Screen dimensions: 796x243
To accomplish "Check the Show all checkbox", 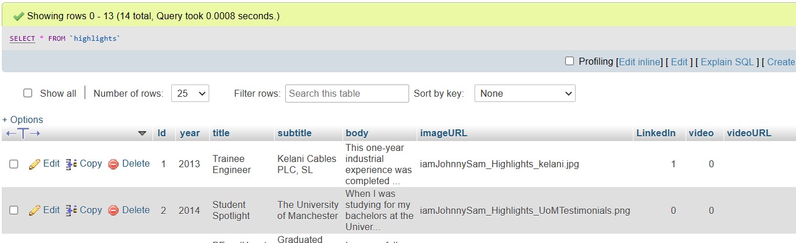I will pyautogui.click(x=27, y=93).
